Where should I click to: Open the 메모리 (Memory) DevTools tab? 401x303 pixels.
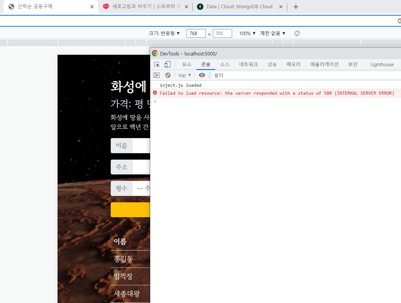293,64
